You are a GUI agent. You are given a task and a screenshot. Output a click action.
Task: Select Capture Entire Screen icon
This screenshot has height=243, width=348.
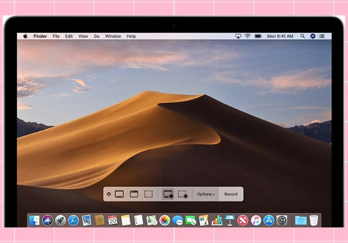pos(119,194)
